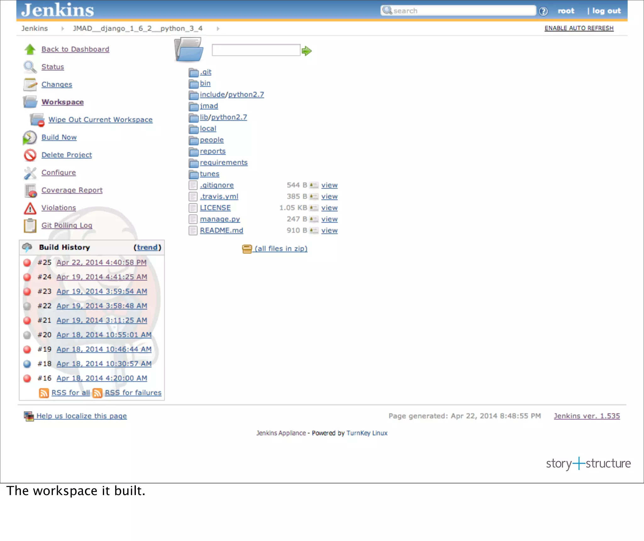Open the trend link in Build History
Screen dimensions: 644x541
(x=147, y=248)
